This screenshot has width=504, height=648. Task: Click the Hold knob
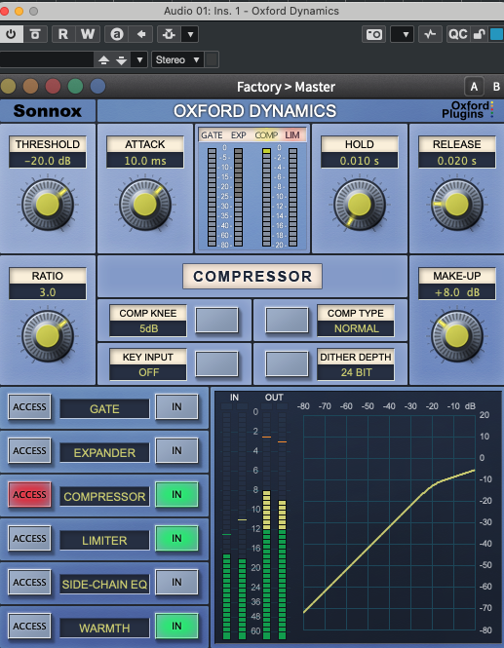tap(360, 205)
